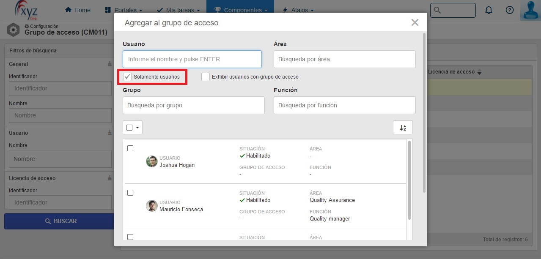The height and width of the screenshot is (259, 541).
Task: Click the A-Z sort order button
Action: [403, 128]
